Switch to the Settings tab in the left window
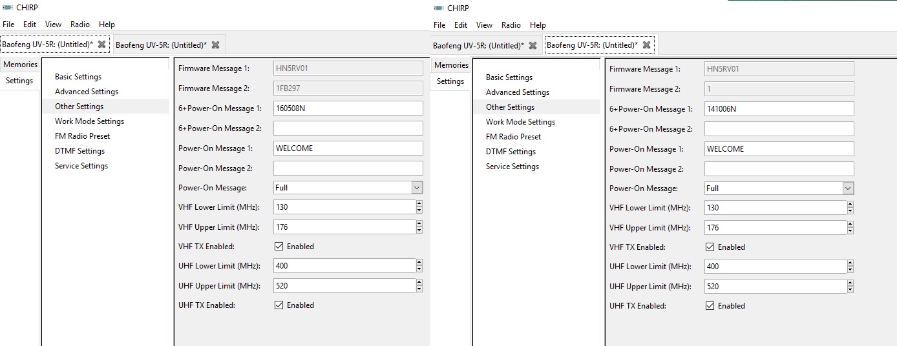This screenshot has height=346, width=897. (x=19, y=81)
